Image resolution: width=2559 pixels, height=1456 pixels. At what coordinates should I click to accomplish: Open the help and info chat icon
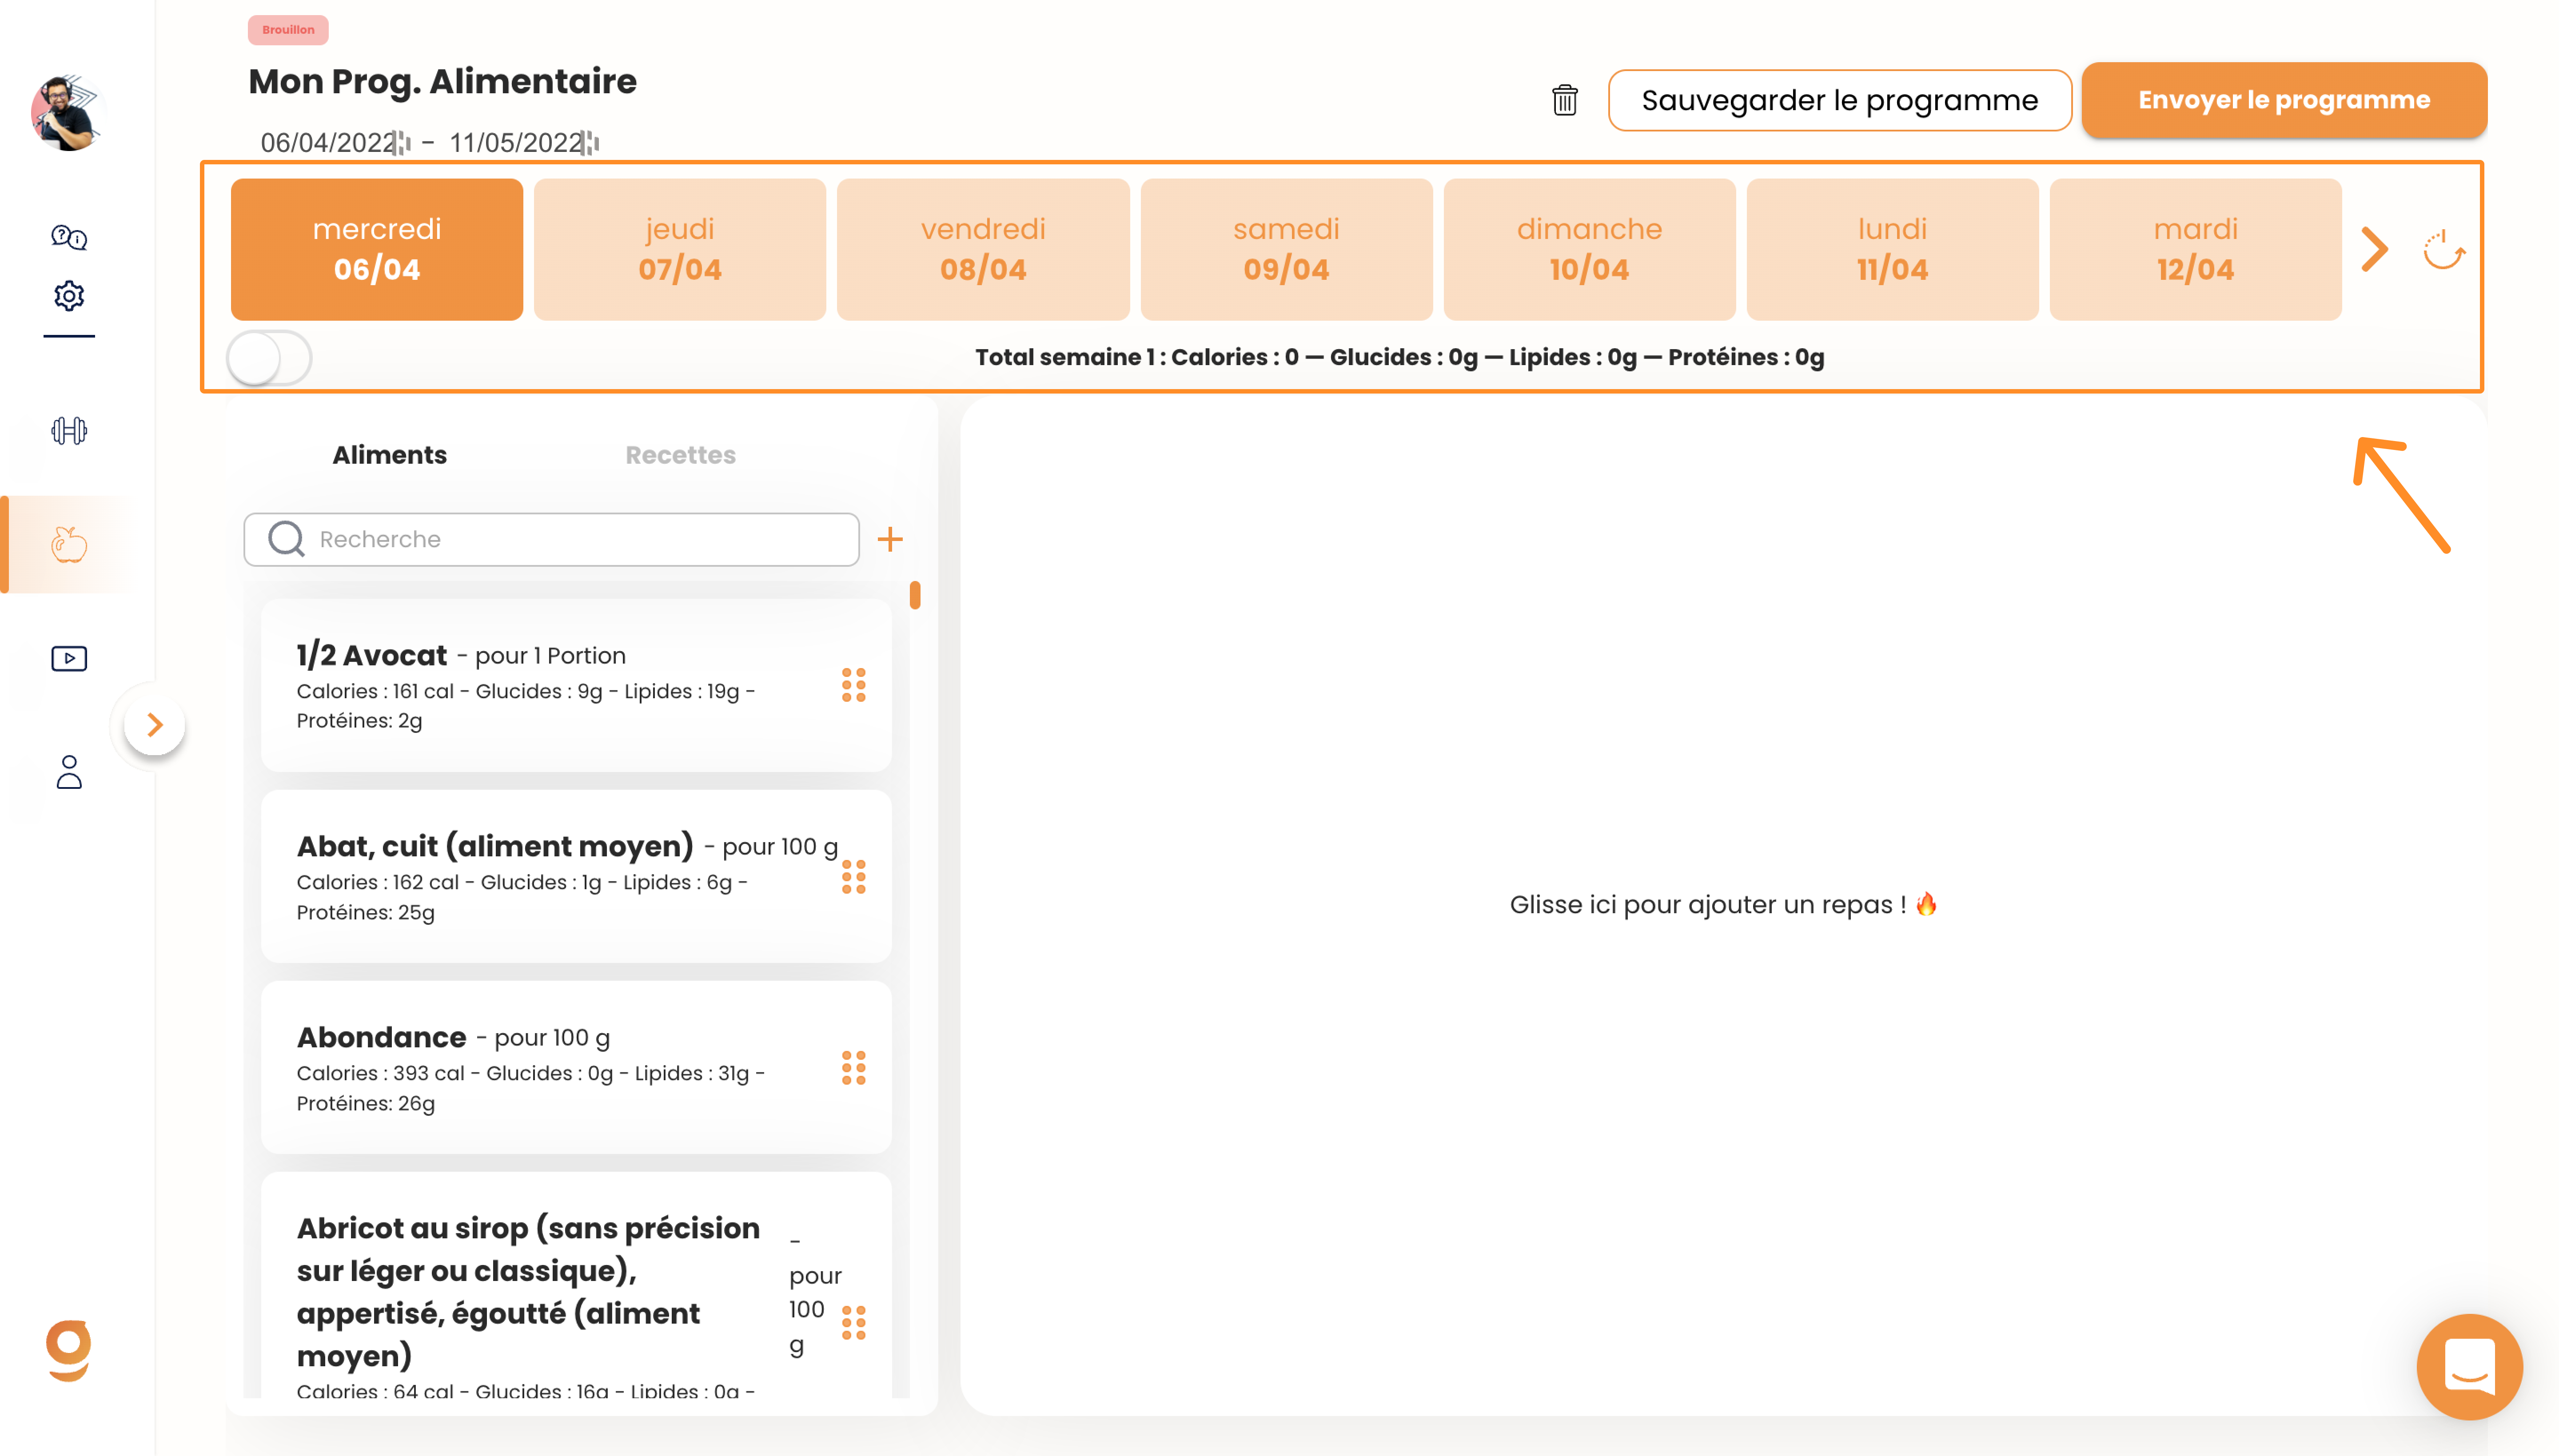click(69, 237)
